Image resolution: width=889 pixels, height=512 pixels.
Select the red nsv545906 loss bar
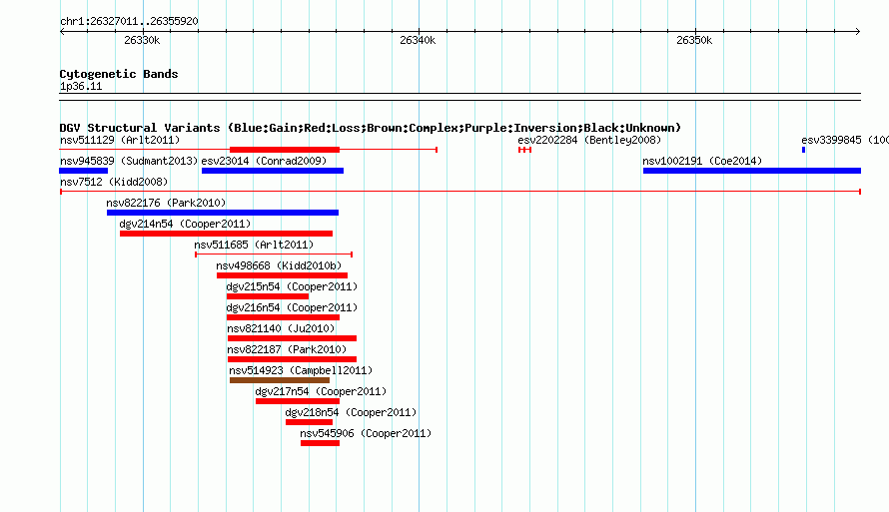321,443
